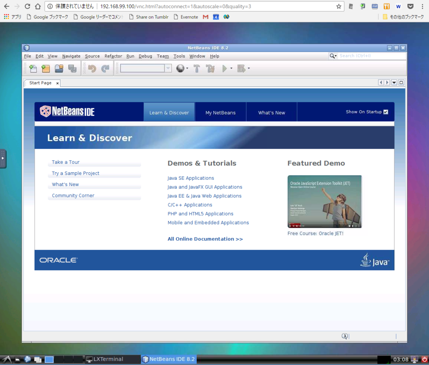Image resolution: width=429 pixels, height=365 pixels.
Task: Switch to the What's New tab
Action: coord(271,112)
